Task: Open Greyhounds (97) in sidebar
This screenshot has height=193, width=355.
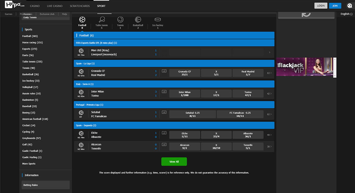Action: (x=31, y=138)
